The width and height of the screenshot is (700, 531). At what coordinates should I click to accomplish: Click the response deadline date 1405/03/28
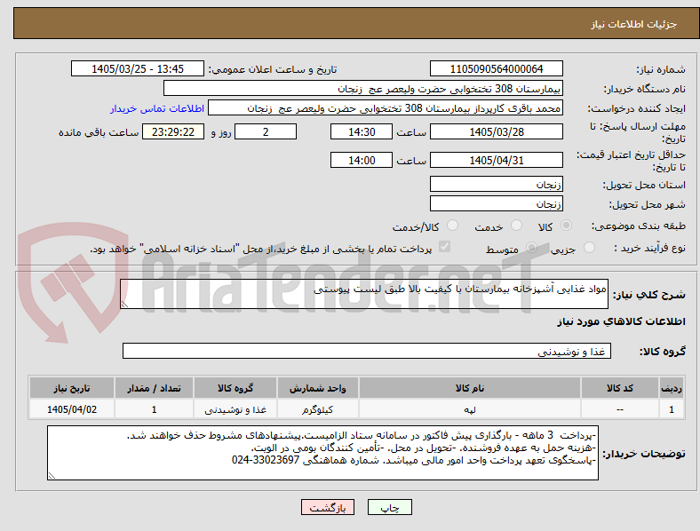[x=497, y=132]
